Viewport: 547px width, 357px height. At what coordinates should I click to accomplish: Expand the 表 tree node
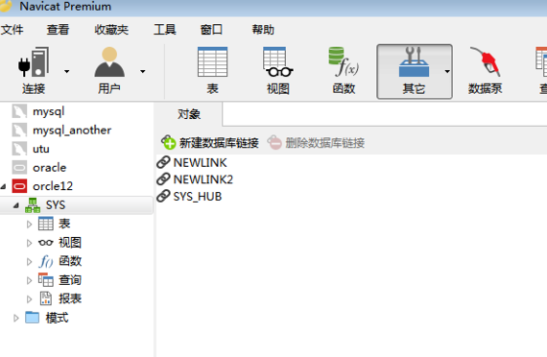point(30,225)
